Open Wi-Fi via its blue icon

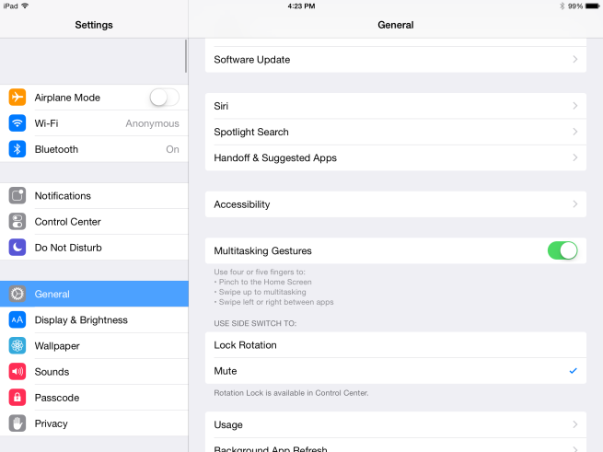[x=17, y=123]
